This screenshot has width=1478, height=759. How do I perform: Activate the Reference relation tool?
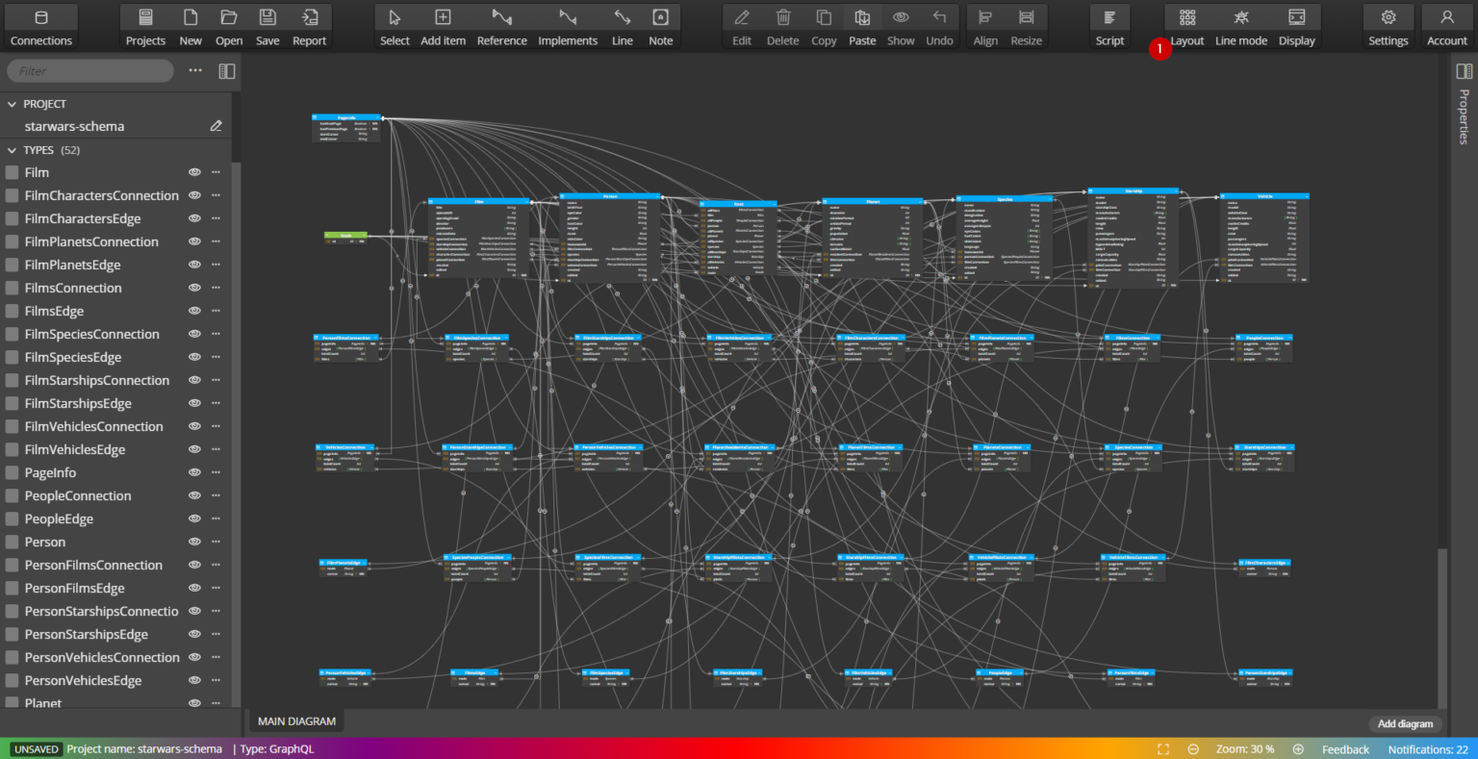501,27
